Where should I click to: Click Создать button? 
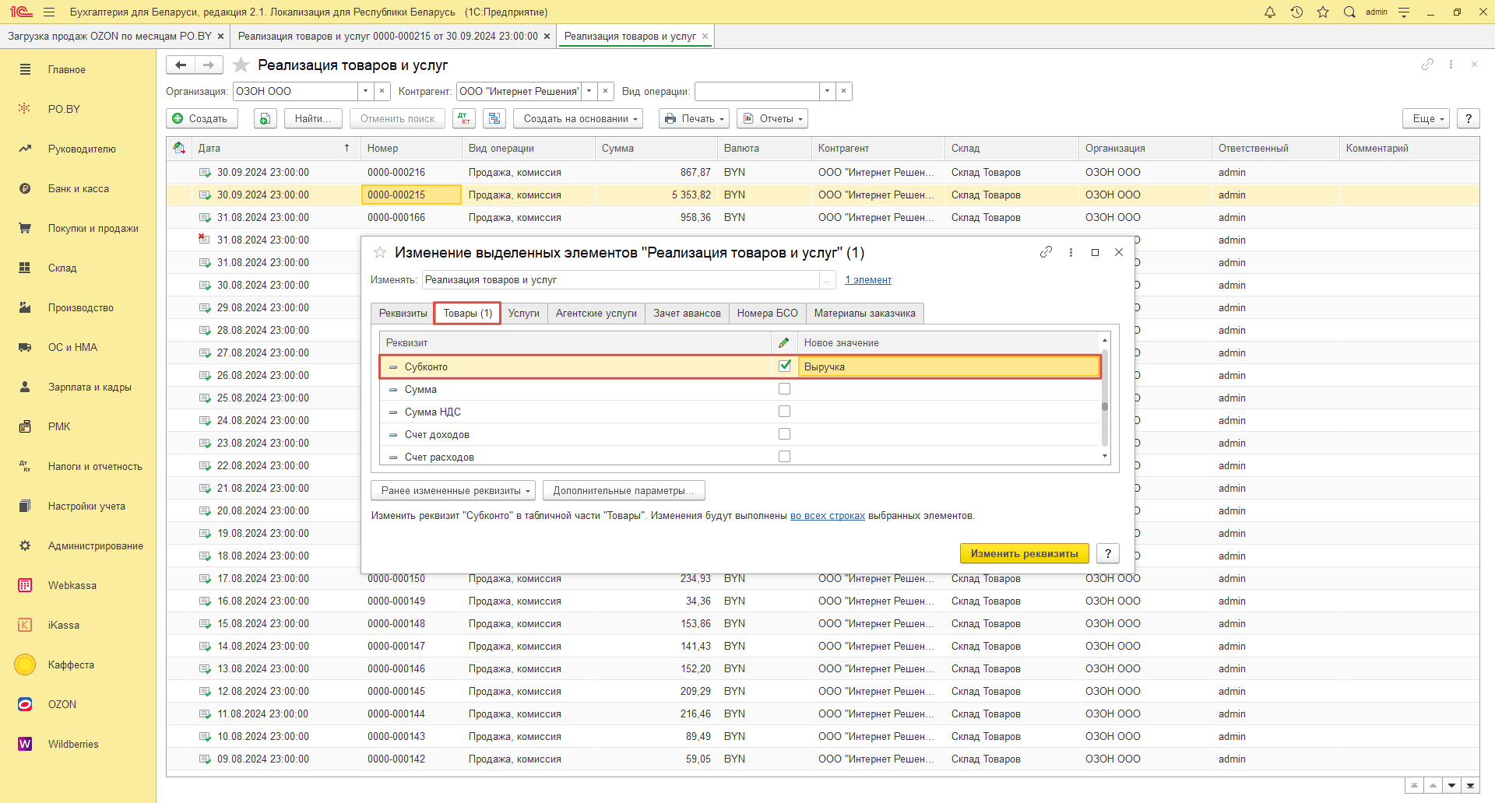tap(202, 118)
